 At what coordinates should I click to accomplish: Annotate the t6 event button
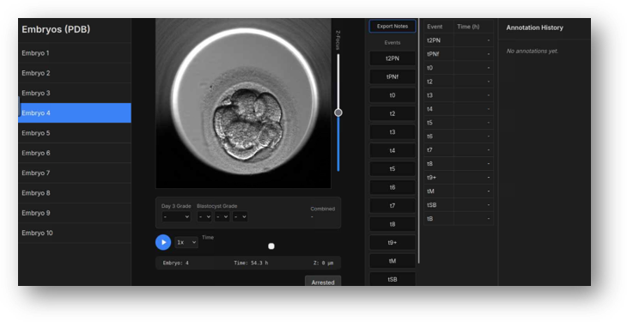pyautogui.click(x=393, y=187)
